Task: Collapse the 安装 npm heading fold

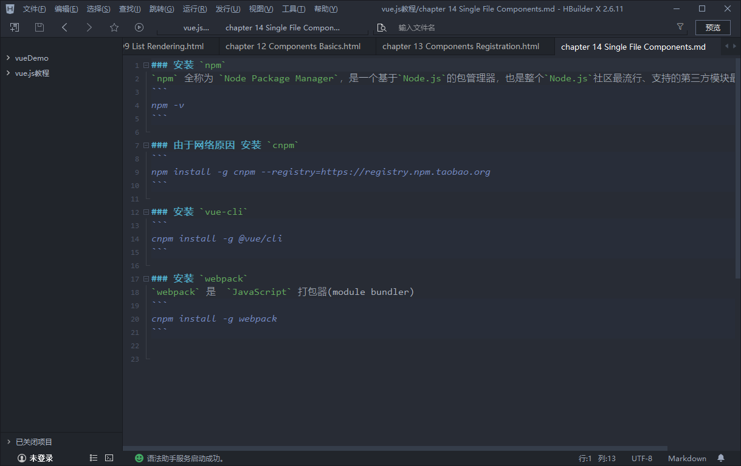Action: click(145, 65)
